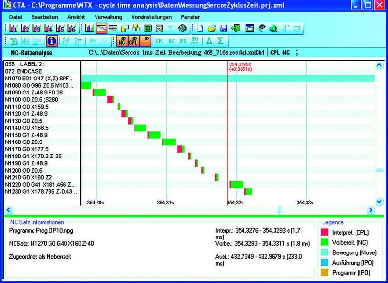Open the Ansicht menu
This screenshot has height=283, width=388.
pyautogui.click(x=76, y=17)
